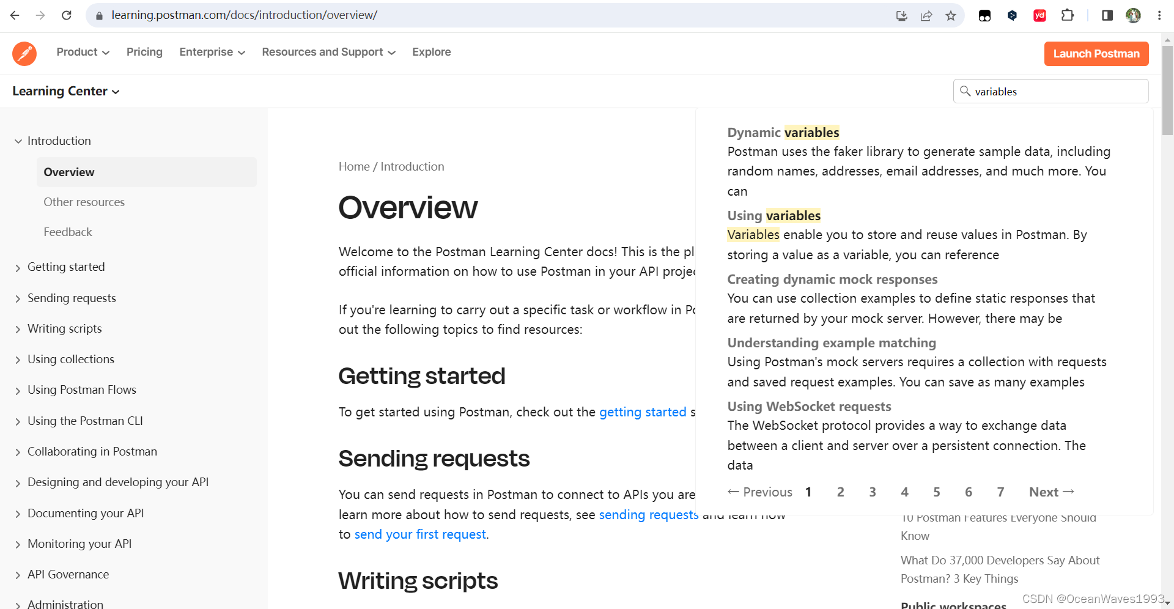Click the Postman logo icon
The width and height of the screenshot is (1174, 609).
tap(24, 53)
